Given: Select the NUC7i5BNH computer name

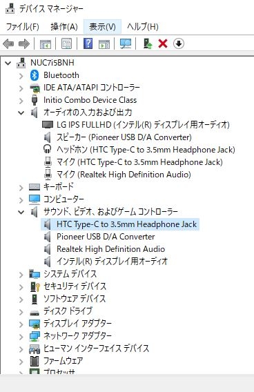Looking at the screenshot, I should click(52, 63).
